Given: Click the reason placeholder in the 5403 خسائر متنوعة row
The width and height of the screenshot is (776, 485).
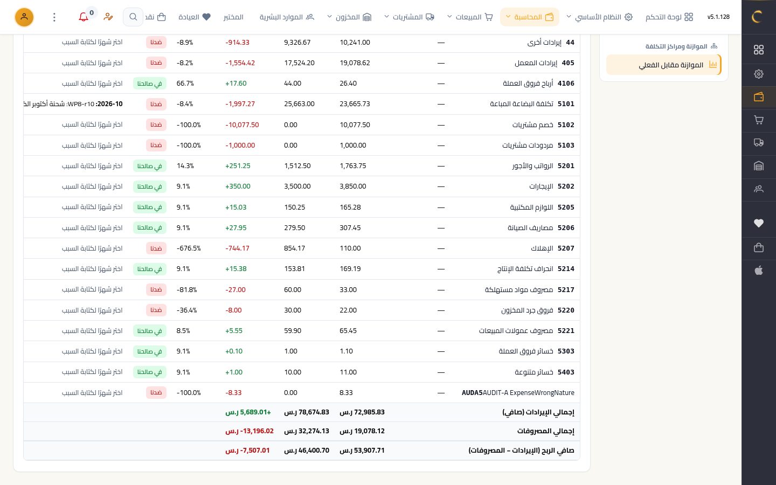Looking at the screenshot, I should click(92, 372).
